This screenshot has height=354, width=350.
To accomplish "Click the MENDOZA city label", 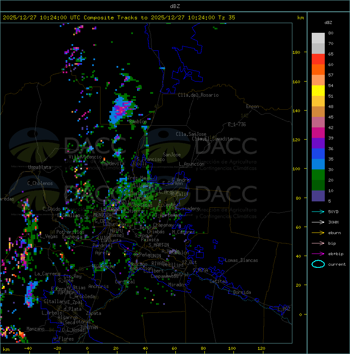I will 102,215.
